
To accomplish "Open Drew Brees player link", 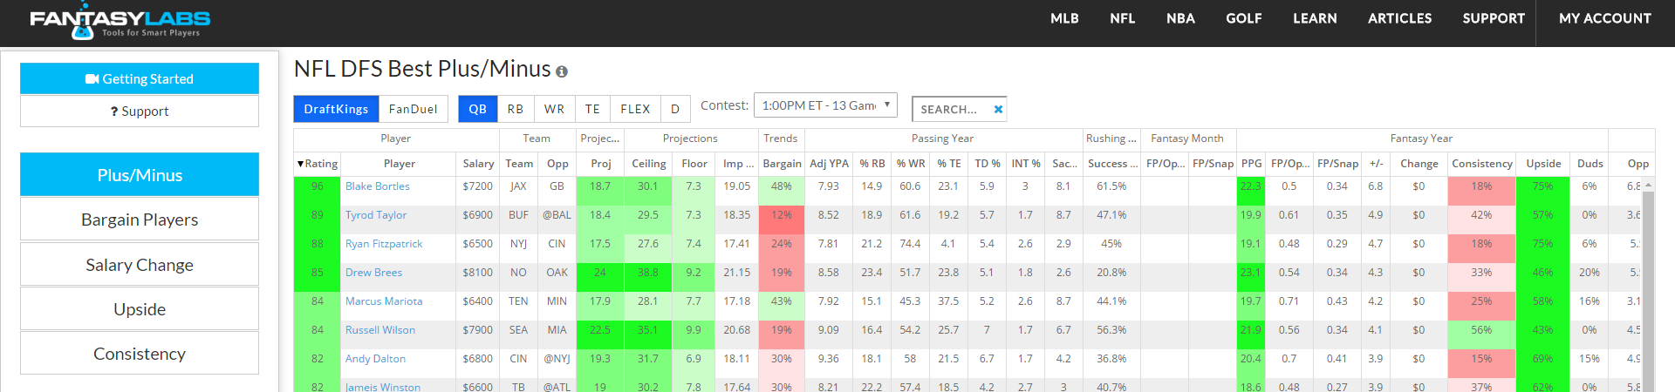I will tap(373, 273).
